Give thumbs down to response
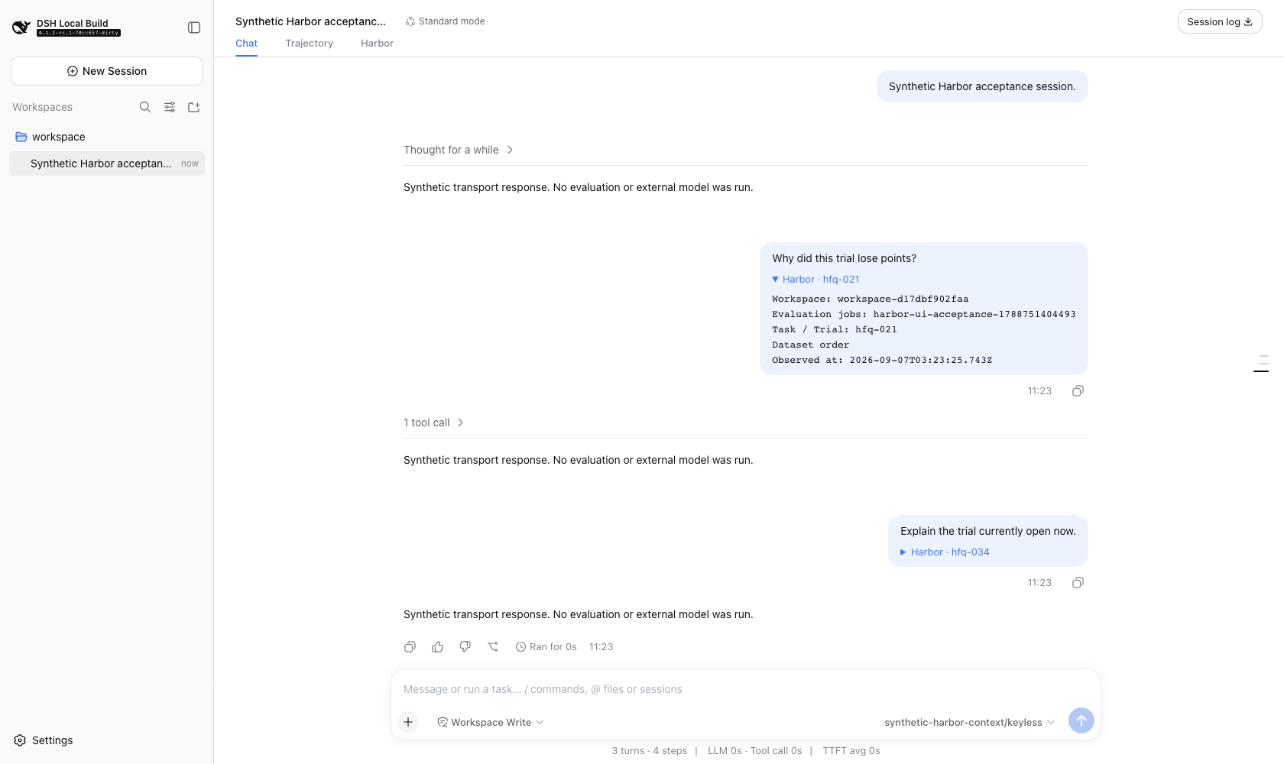The height and width of the screenshot is (764, 1284). coord(465,647)
